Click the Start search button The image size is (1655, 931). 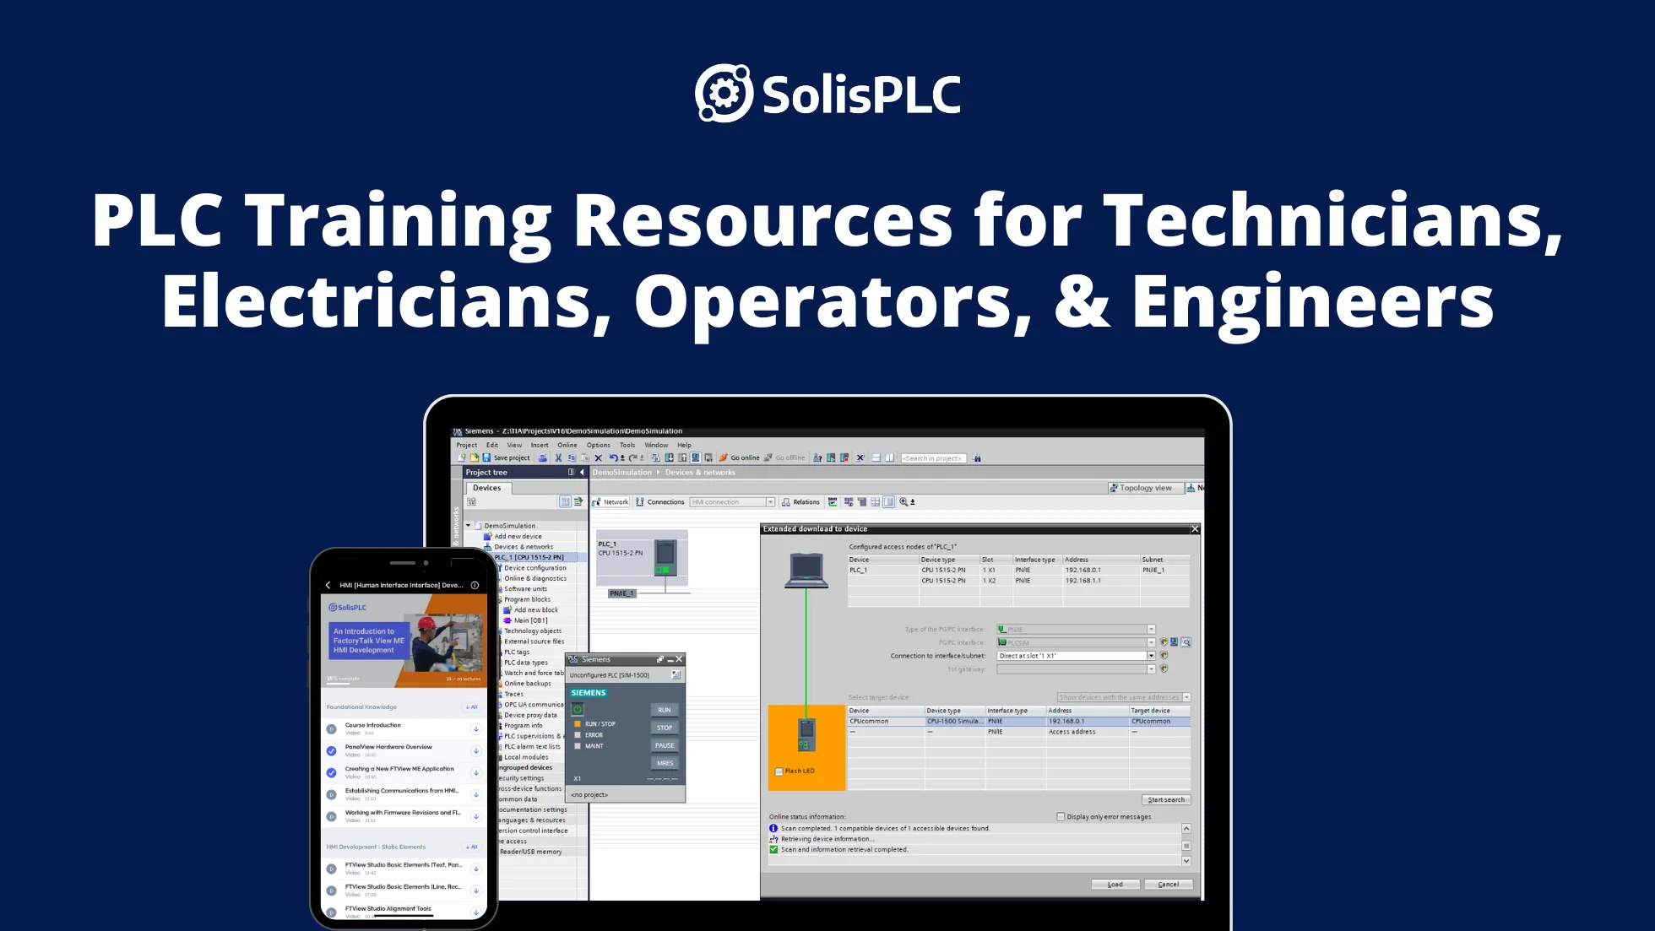pyautogui.click(x=1166, y=799)
